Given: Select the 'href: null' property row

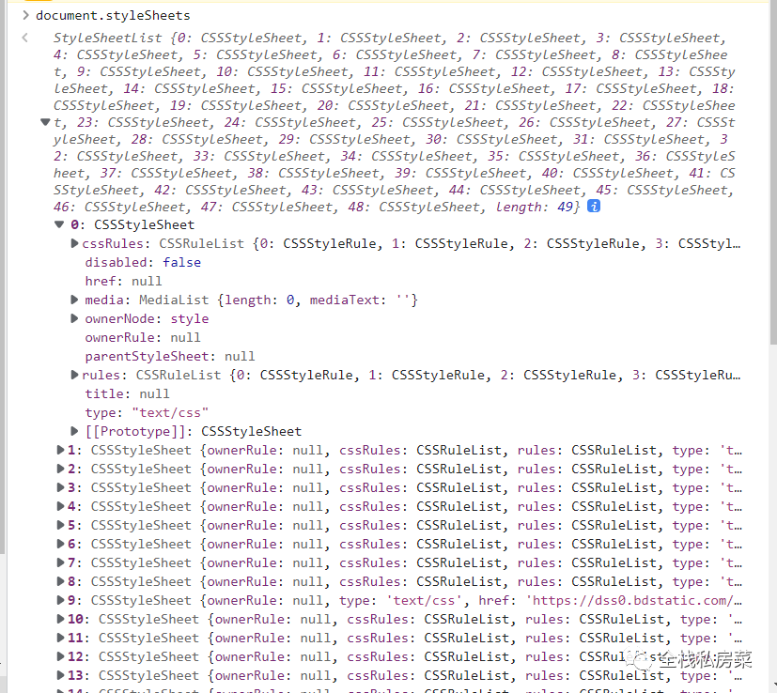Looking at the screenshot, I should (123, 282).
